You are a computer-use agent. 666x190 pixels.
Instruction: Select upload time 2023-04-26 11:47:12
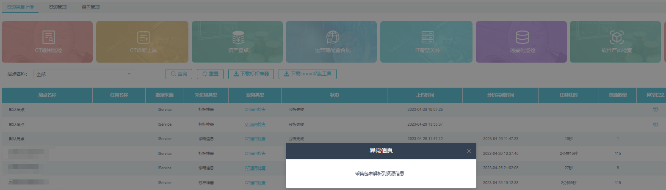[425, 139]
